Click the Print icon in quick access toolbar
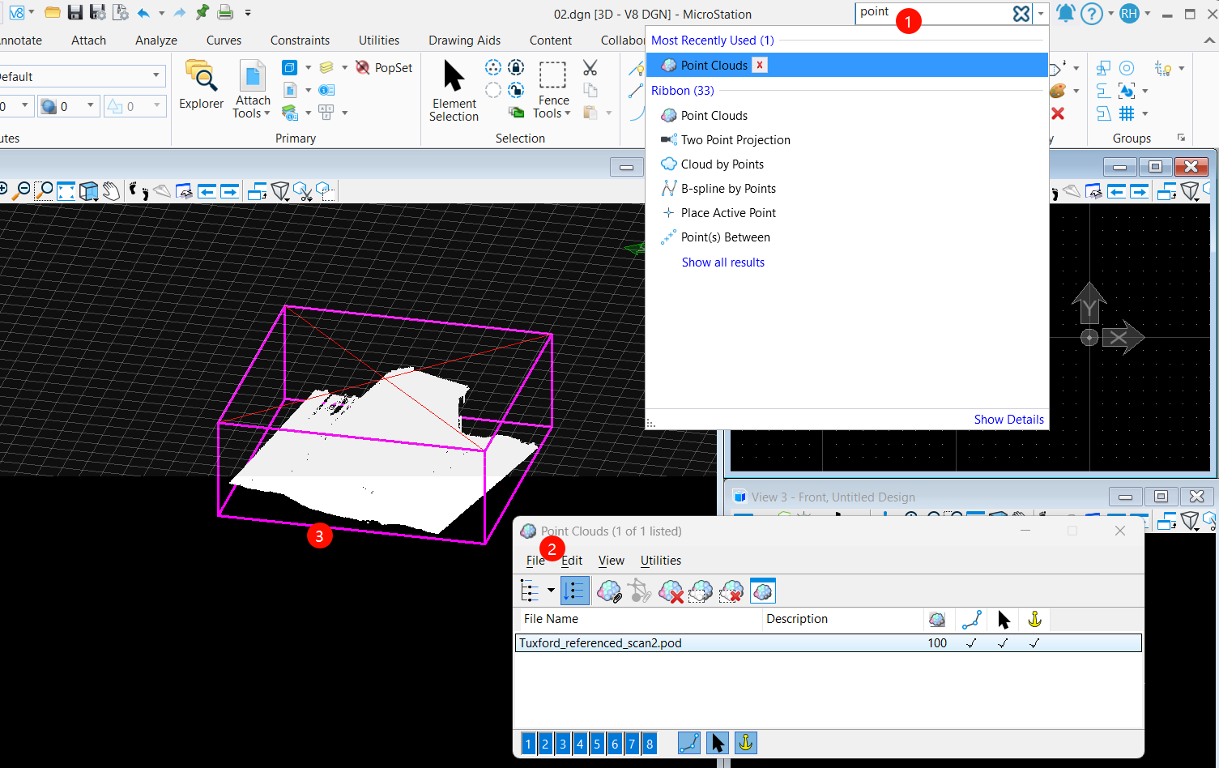1219x768 pixels. point(226,13)
